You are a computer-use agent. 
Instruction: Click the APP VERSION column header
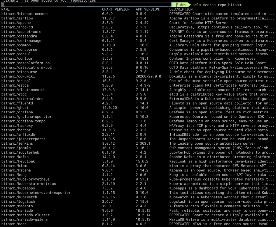(x=147, y=9)
